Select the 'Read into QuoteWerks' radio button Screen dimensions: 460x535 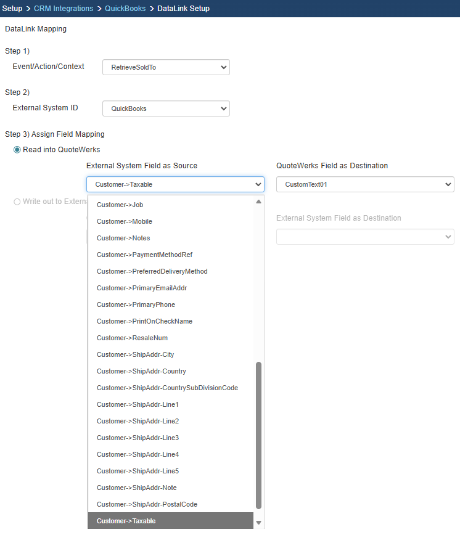(17, 150)
